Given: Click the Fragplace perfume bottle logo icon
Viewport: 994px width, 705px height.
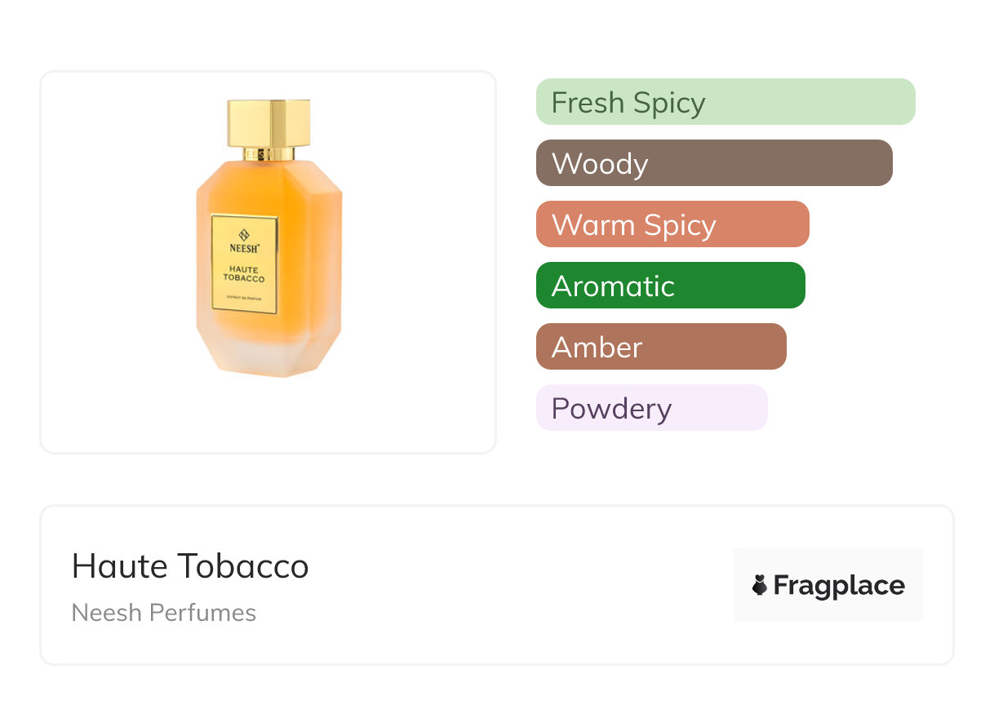Looking at the screenshot, I should pos(760,585).
